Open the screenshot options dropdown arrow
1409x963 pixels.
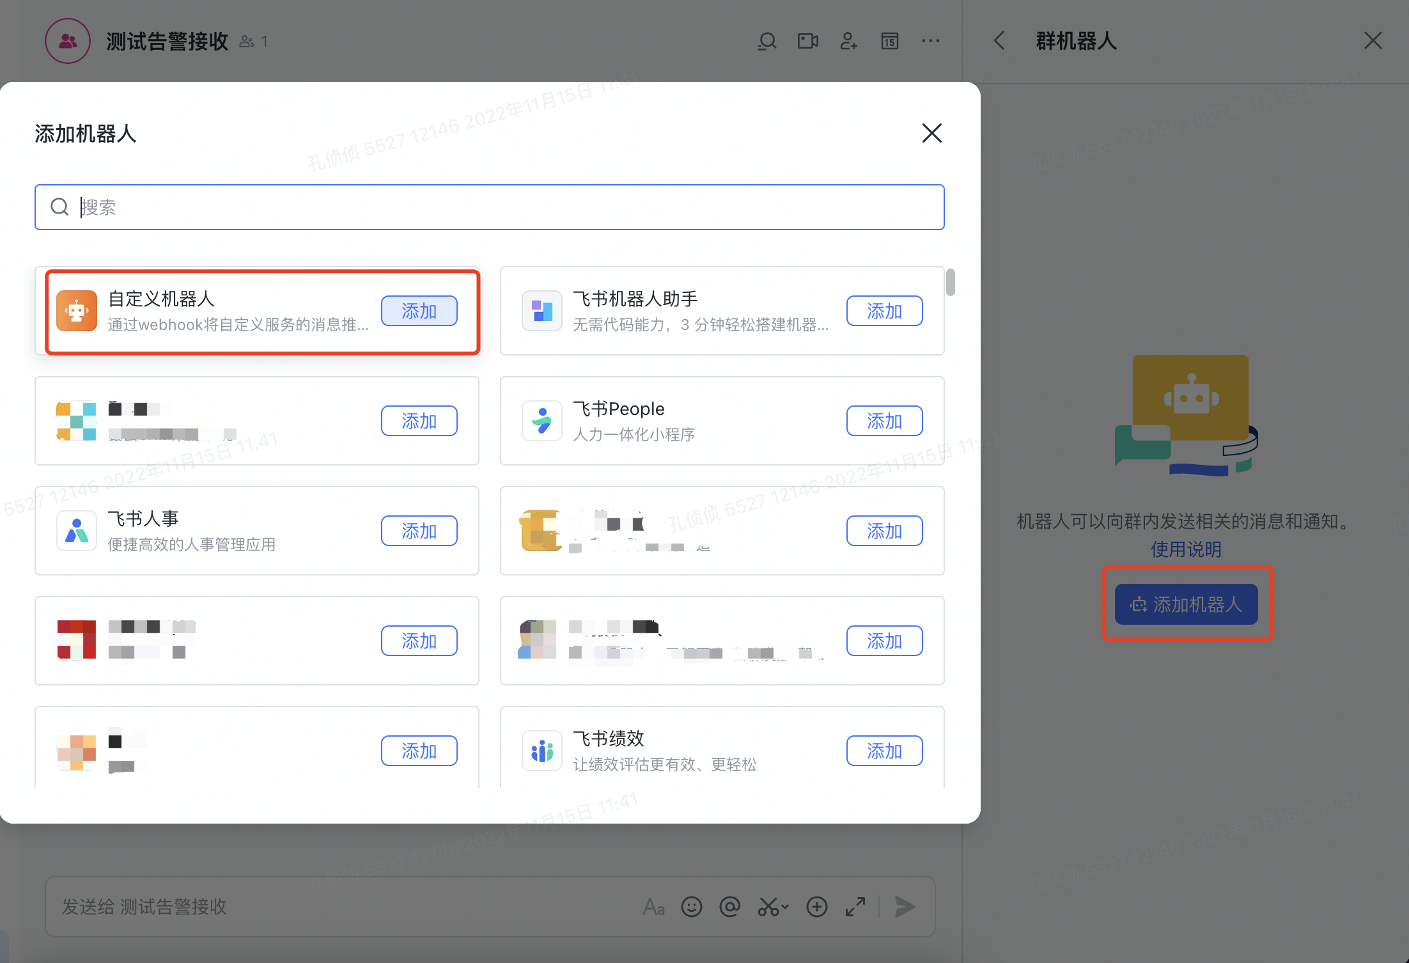(x=785, y=907)
